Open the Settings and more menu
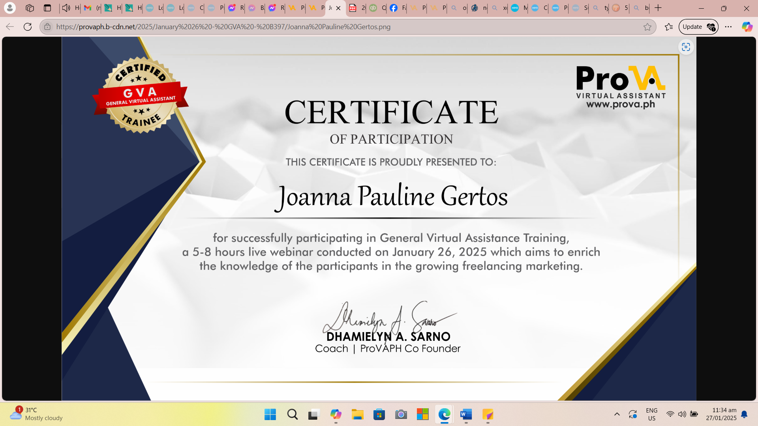The height and width of the screenshot is (426, 758). (x=729, y=27)
